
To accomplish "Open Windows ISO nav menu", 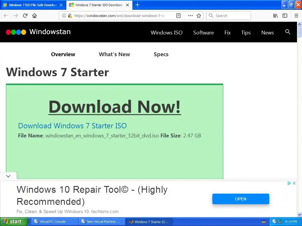I will tap(166, 32).
